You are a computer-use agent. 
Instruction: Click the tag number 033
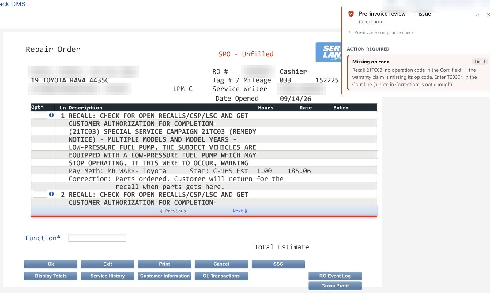[285, 80]
